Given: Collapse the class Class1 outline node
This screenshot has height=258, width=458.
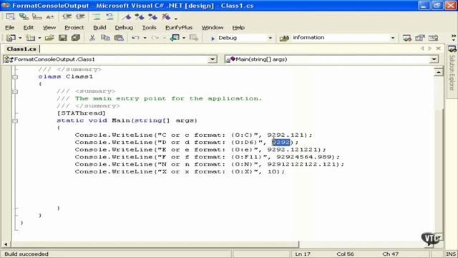Looking at the screenshot, I should point(15,77).
